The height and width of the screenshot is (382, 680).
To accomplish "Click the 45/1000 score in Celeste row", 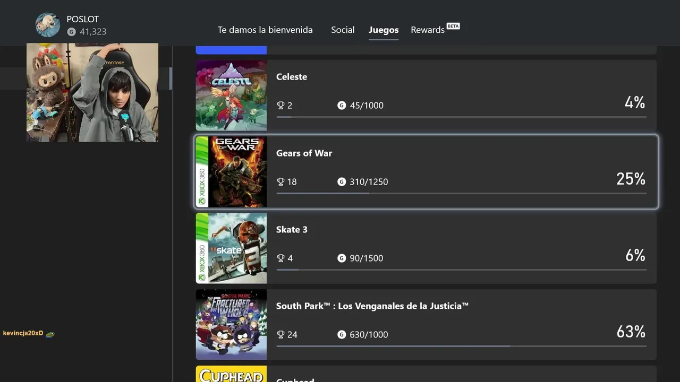I will coord(367,105).
